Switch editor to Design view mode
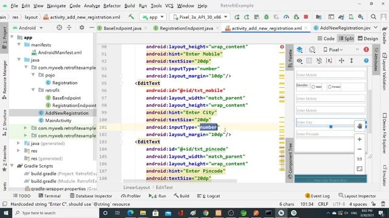This screenshot has width=389, height=218. (368, 39)
